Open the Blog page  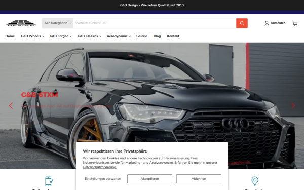point(157,36)
